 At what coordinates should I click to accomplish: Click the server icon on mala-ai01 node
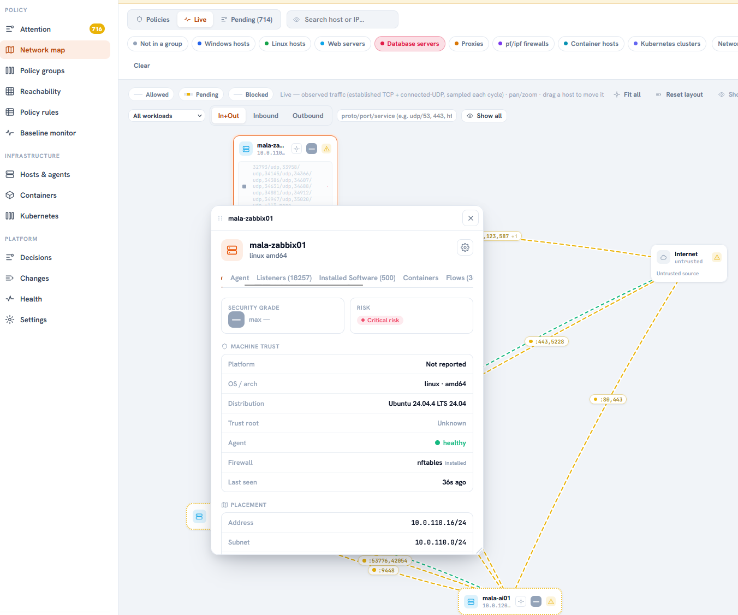[471, 601]
